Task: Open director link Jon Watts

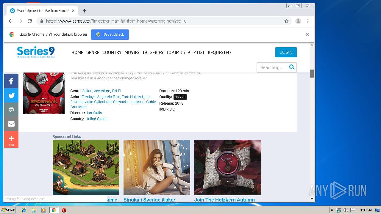Action: 94,113
